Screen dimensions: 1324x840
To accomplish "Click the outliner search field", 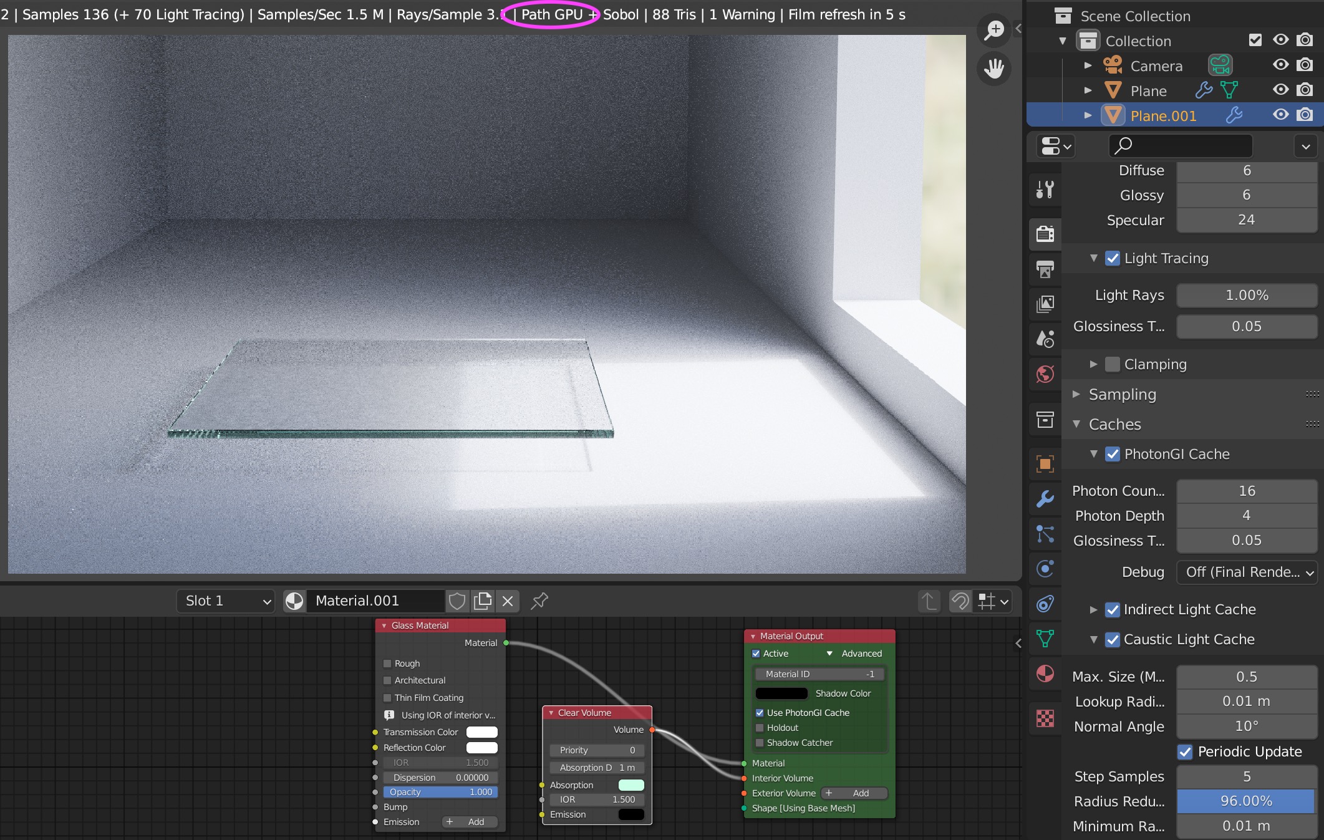I will click(x=1180, y=146).
